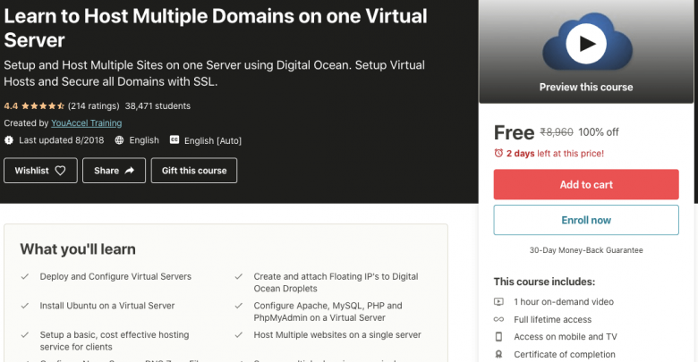
Task: Click Certificate of completion text
Action: click(565, 355)
